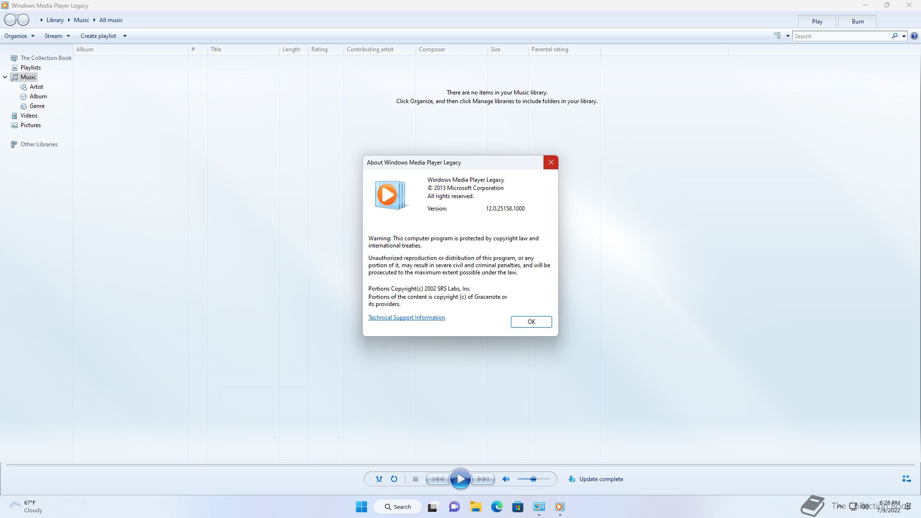The height and width of the screenshot is (518, 921).
Task: Click the Forward navigation arrow button
Action: pos(24,20)
